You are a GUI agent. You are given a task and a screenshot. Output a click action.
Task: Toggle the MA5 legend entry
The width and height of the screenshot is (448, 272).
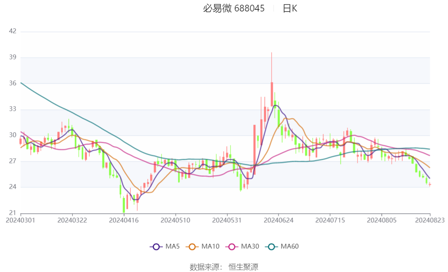[165, 246]
